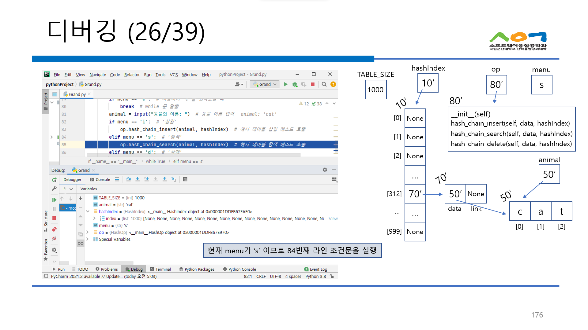Run with coverage using the shield icon
This screenshot has height=330, width=588.
pos(303,84)
